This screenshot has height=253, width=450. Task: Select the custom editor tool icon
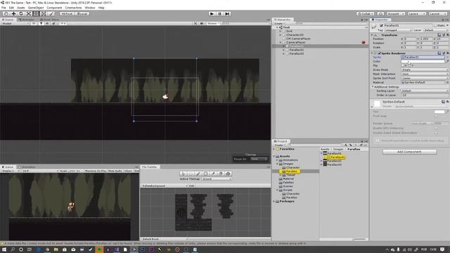point(51,13)
